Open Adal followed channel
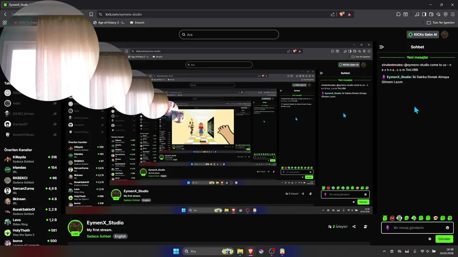Screen dimensions: 458x257 tap(30, 103)
